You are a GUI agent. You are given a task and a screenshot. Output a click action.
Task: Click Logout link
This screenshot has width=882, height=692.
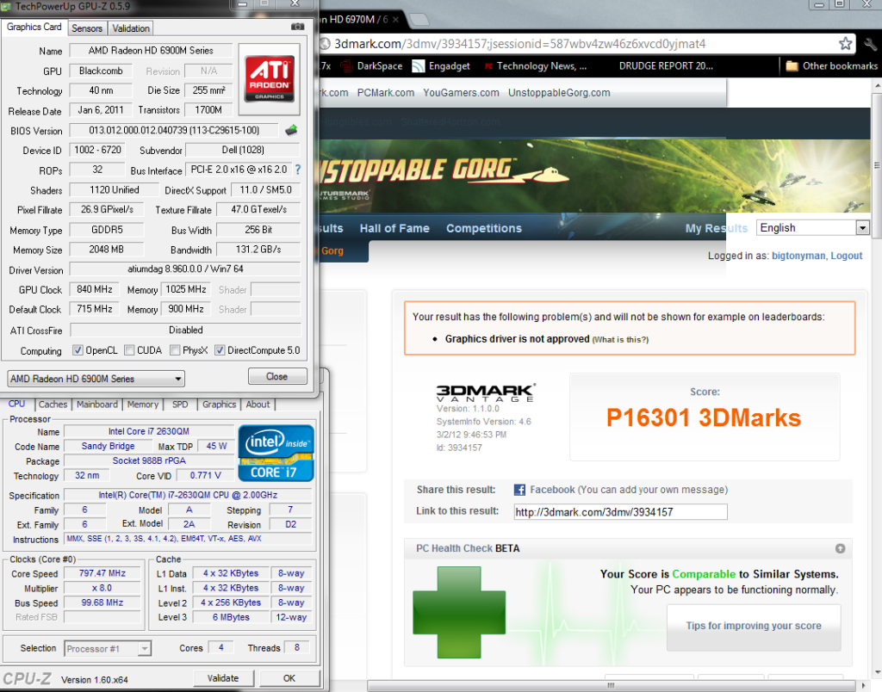(x=847, y=256)
